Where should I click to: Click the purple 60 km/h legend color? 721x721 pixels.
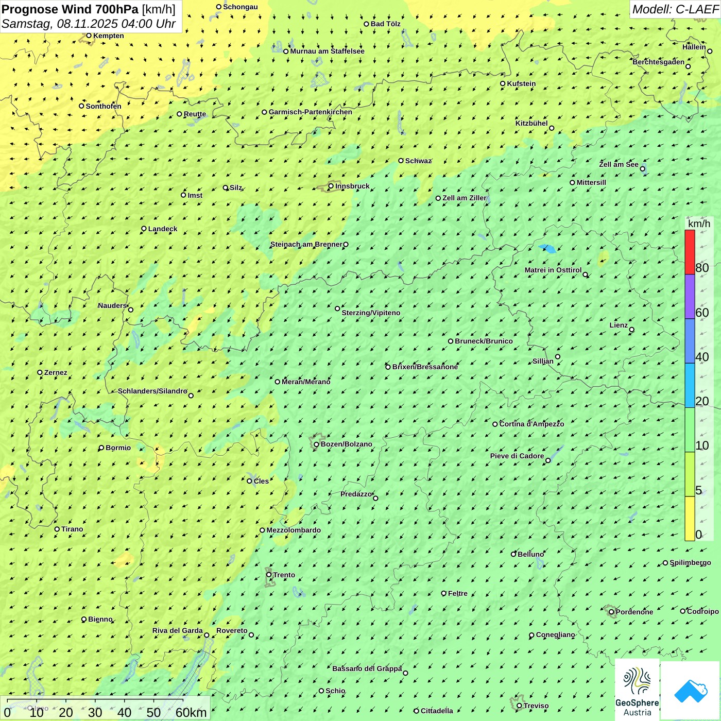[x=690, y=297]
